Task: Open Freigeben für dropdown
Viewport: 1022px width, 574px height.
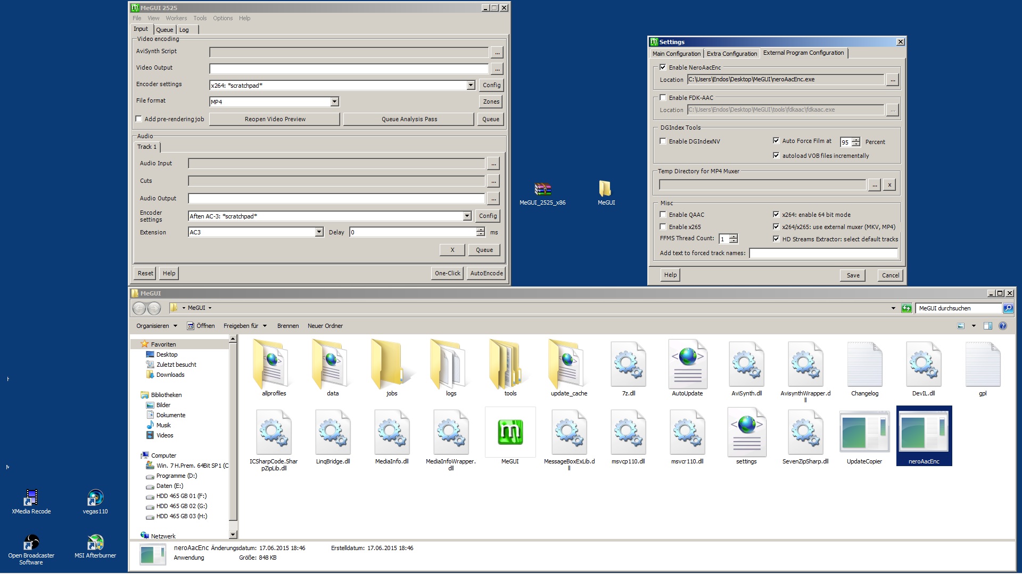Action: [x=245, y=326]
